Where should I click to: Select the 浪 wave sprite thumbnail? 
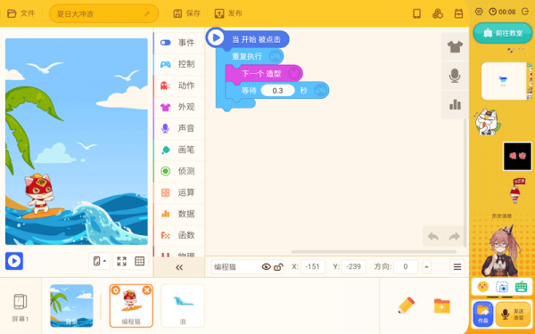183,305
